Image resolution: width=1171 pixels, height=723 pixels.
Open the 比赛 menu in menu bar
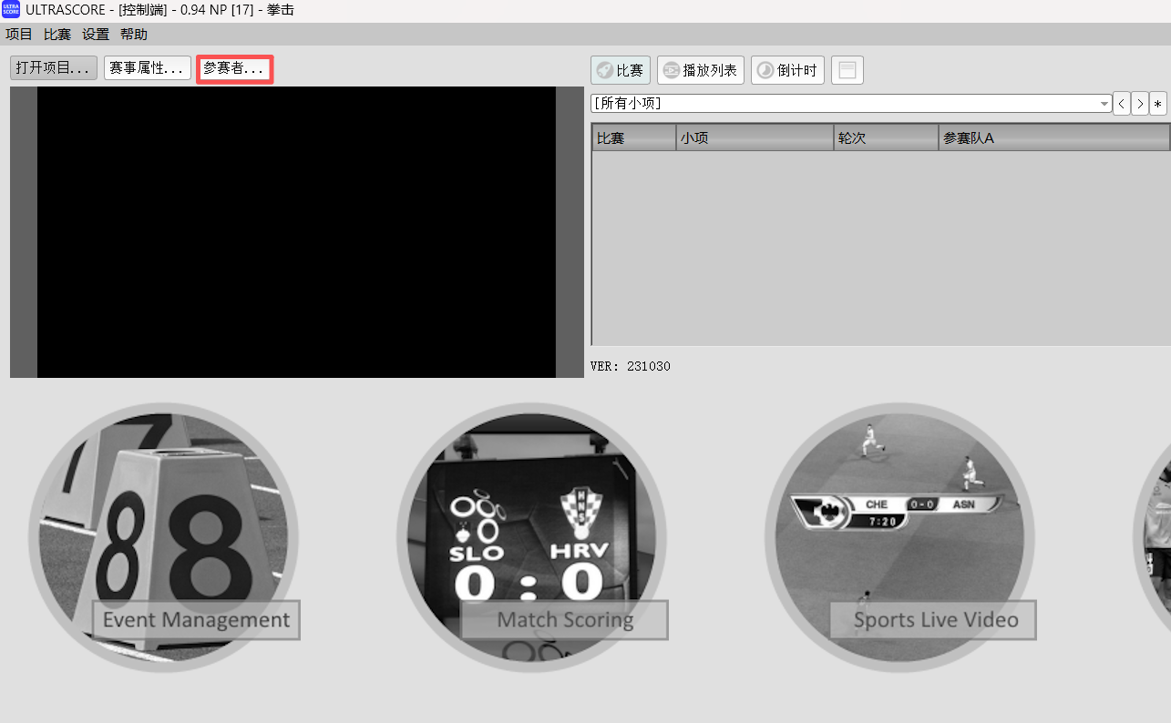57,35
